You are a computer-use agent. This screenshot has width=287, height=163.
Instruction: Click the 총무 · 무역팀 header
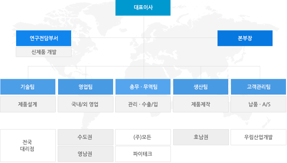(x=143, y=87)
